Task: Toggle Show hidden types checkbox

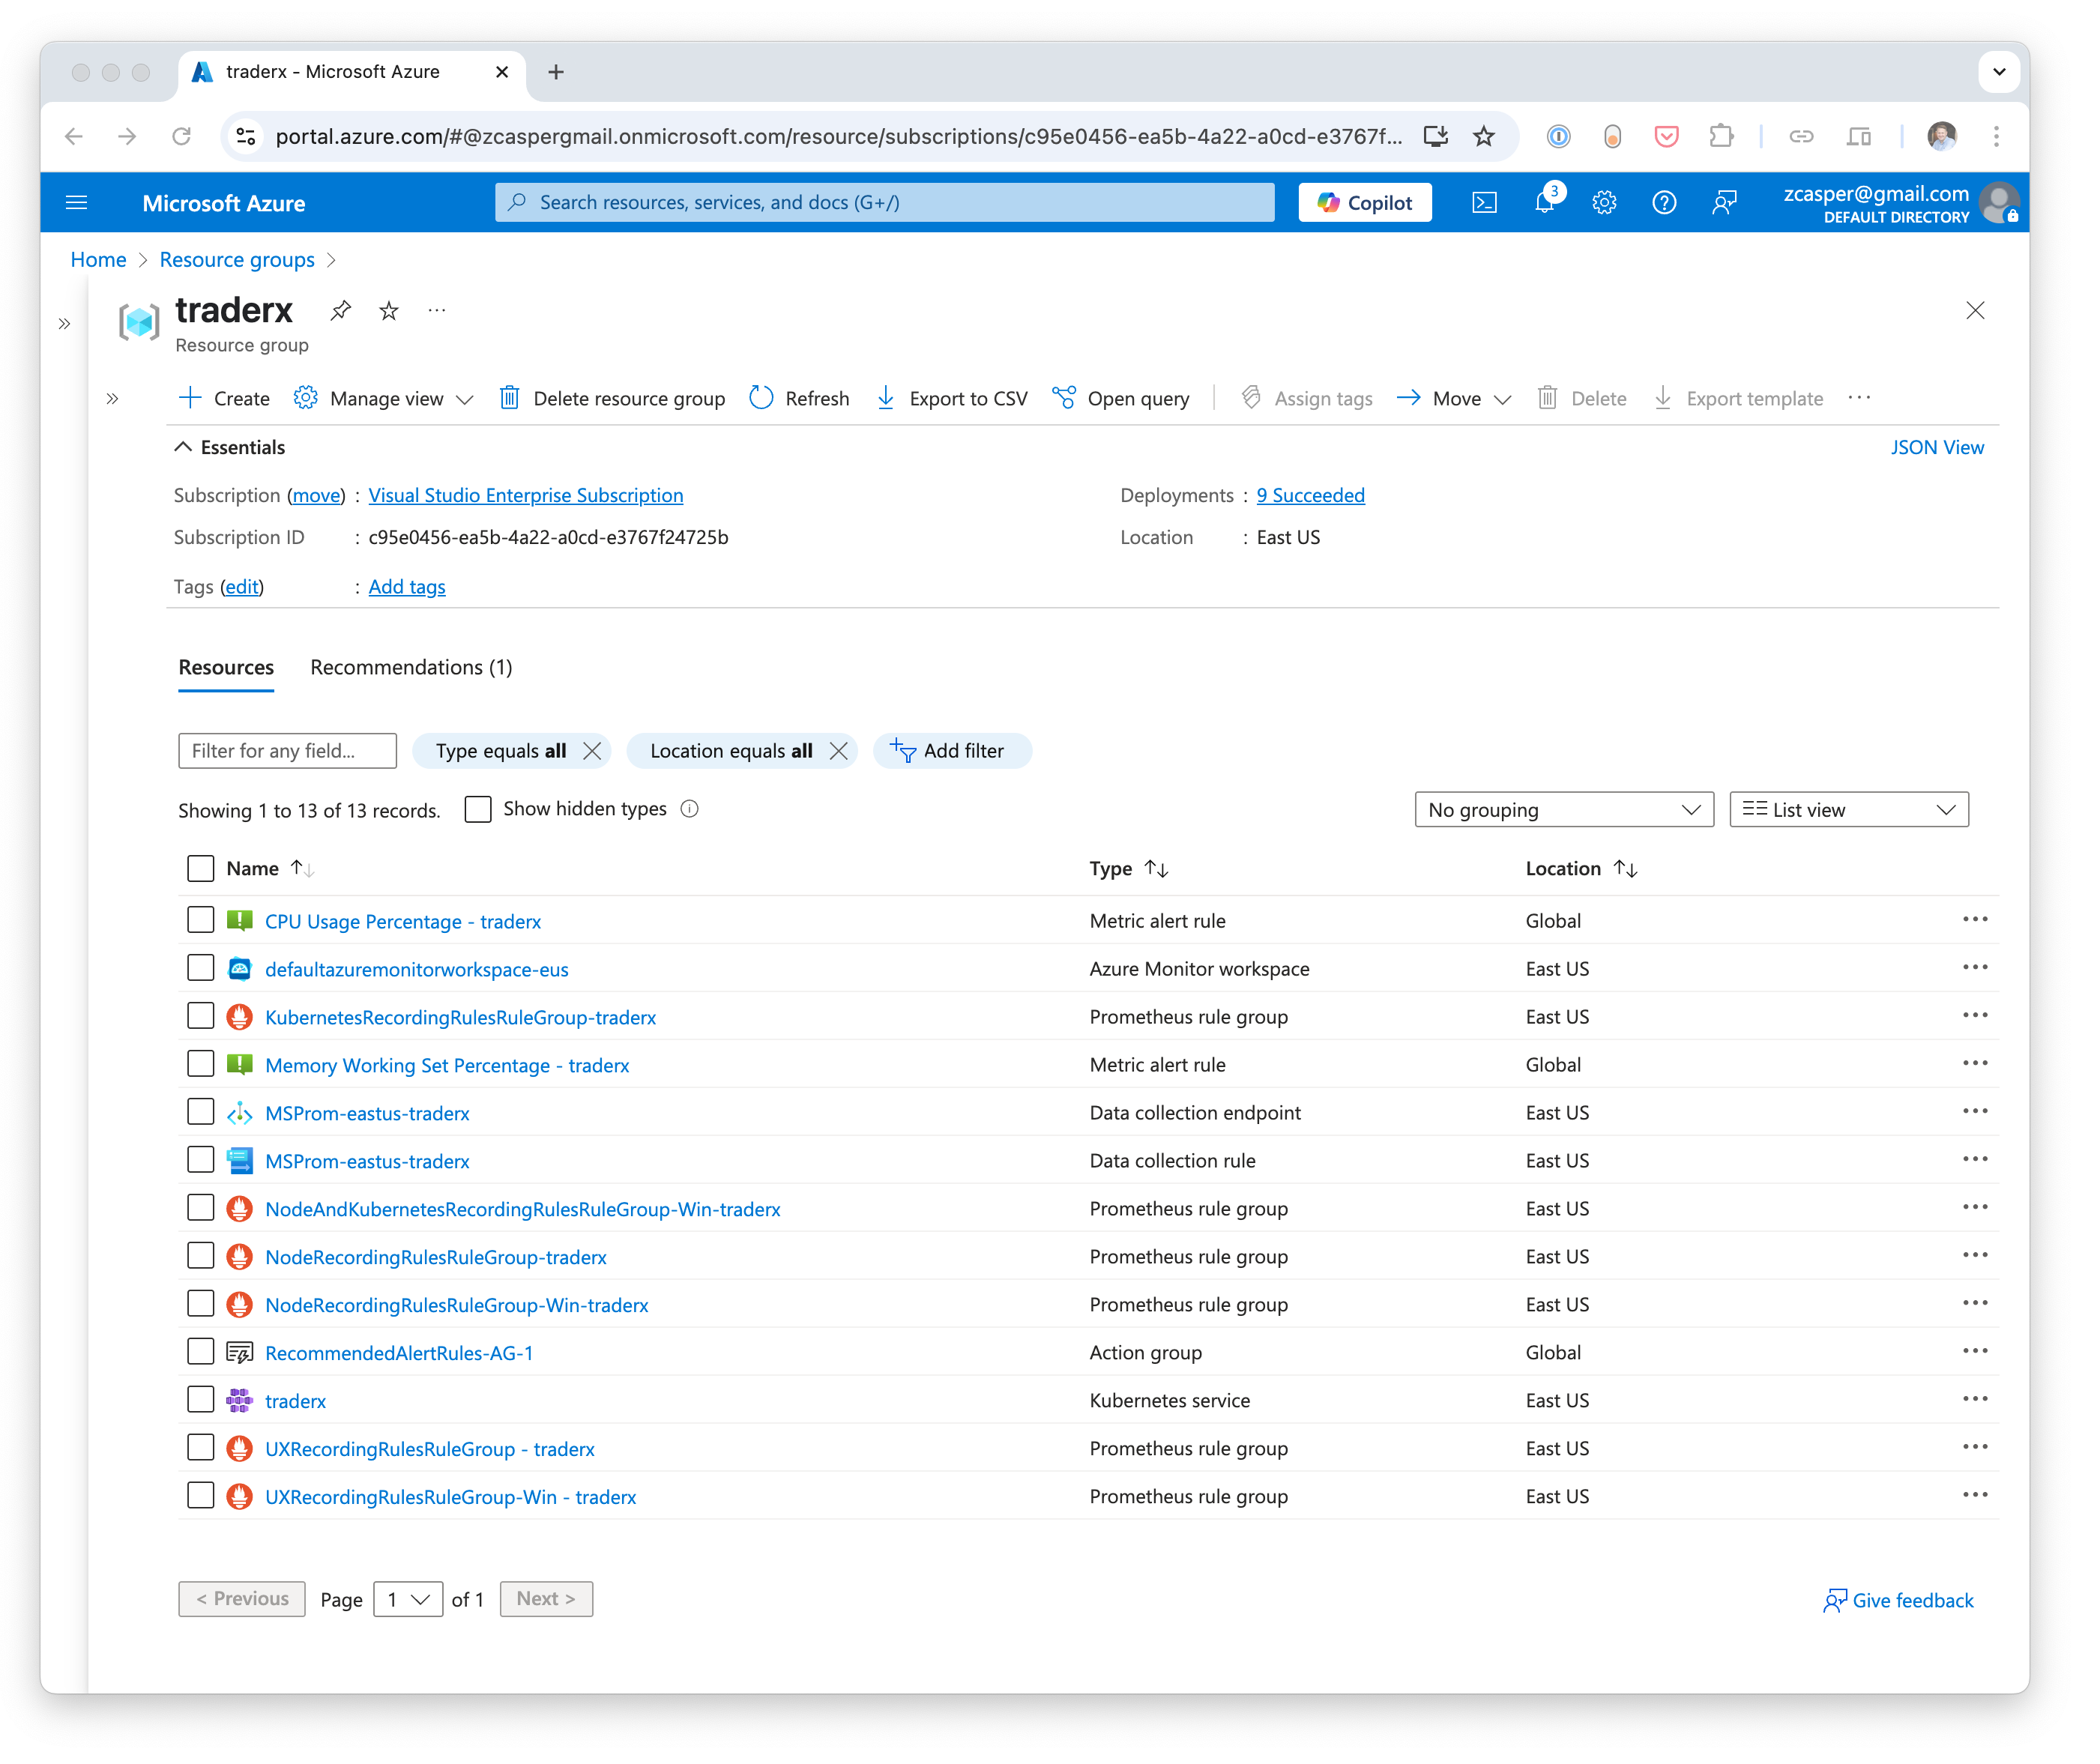Action: tap(478, 809)
